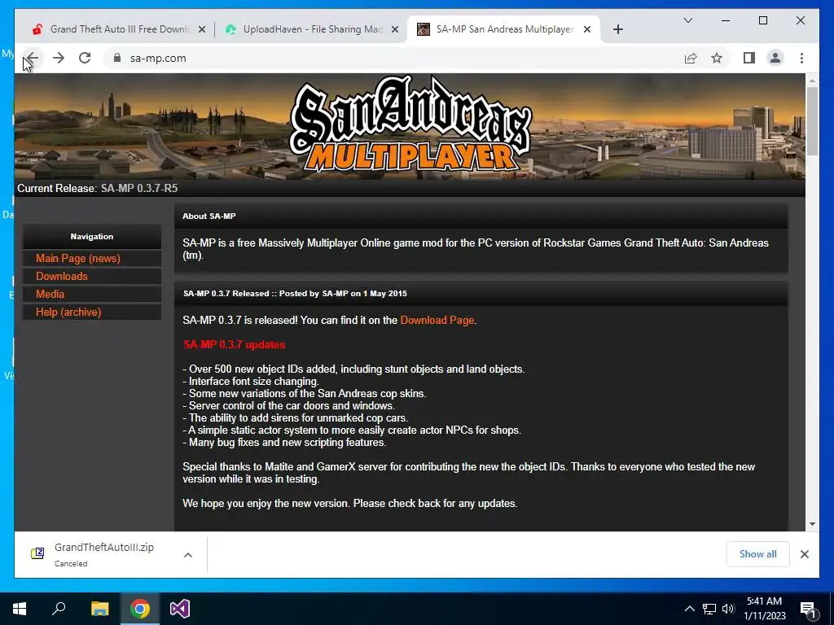The height and width of the screenshot is (625, 834).
Task: Follow the Download Page link
Action: coord(437,320)
